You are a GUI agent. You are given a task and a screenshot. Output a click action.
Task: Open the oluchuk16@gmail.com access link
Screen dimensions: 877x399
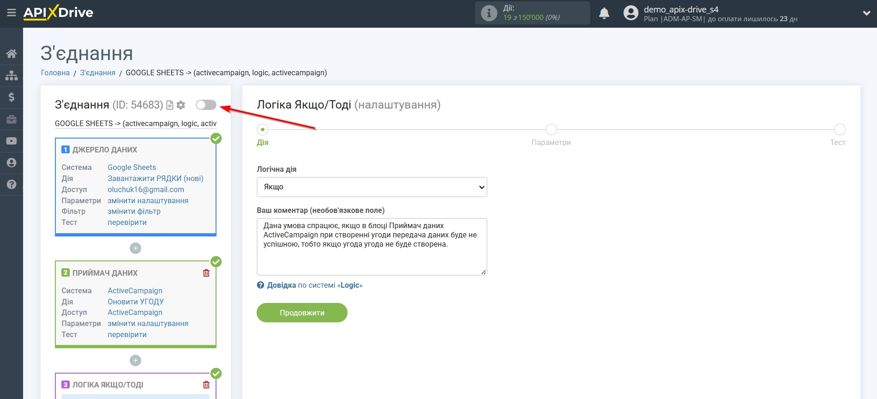pos(146,190)
